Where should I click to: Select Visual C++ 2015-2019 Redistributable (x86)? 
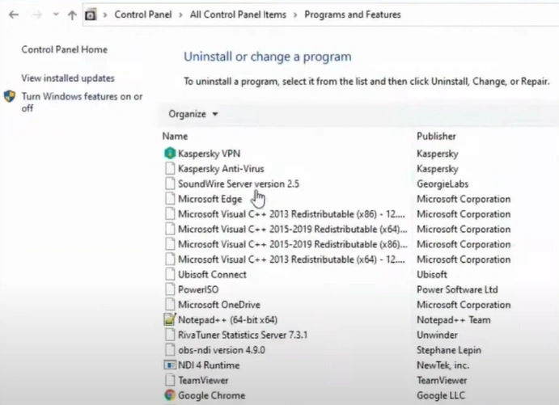(293, 244)
